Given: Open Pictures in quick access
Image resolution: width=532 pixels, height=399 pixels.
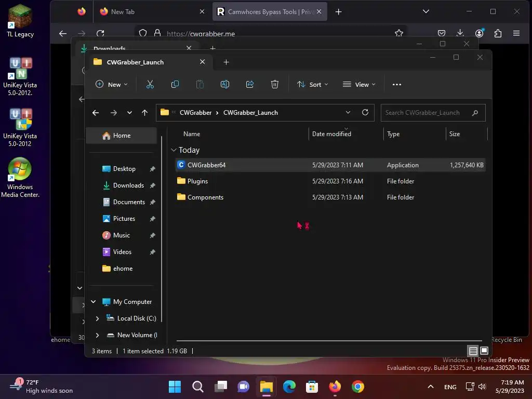Looking at the screenshot, I should coord(124,219).
